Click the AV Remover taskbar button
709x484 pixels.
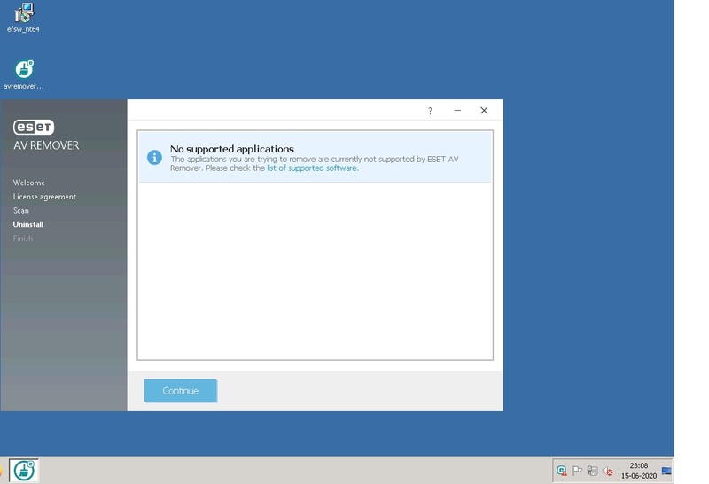pos(24,471)
